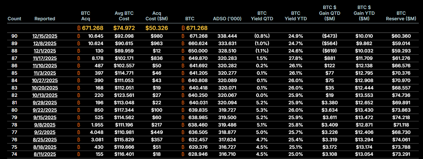The image size is (423, 159).
Task: Click the BTC Yield YTD column header
Action: pyautogui.click(x=295, y=16)
